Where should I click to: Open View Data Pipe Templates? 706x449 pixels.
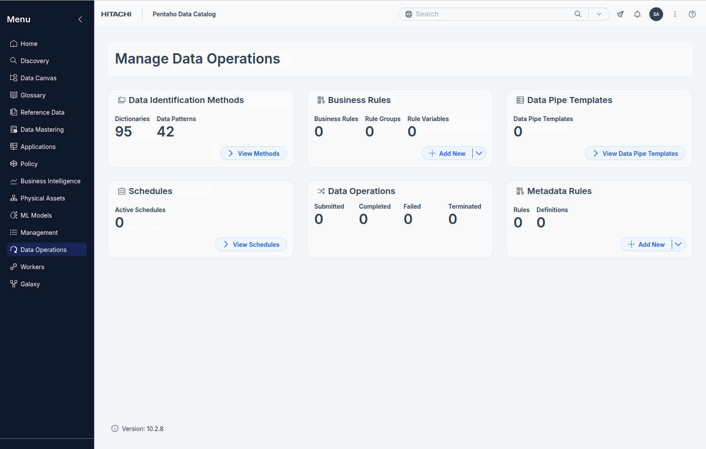click(635, 153)
